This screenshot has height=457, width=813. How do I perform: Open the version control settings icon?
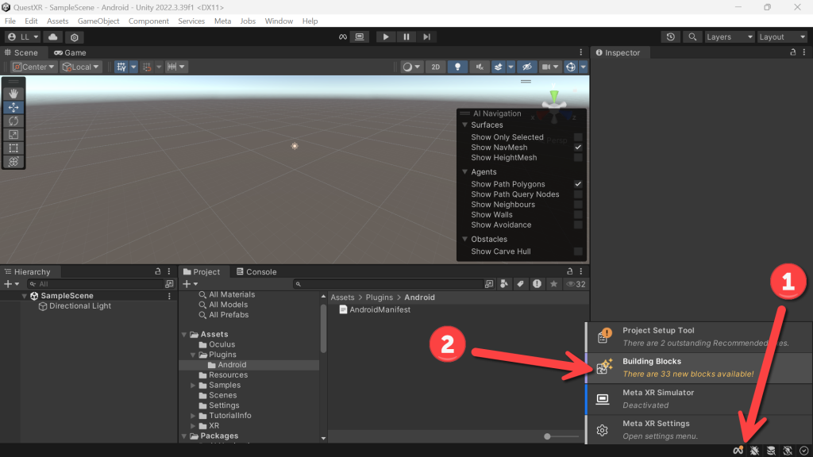point(75,36)
